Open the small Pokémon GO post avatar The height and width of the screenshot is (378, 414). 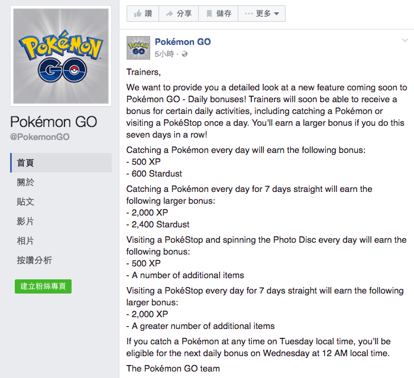[138, 47]
